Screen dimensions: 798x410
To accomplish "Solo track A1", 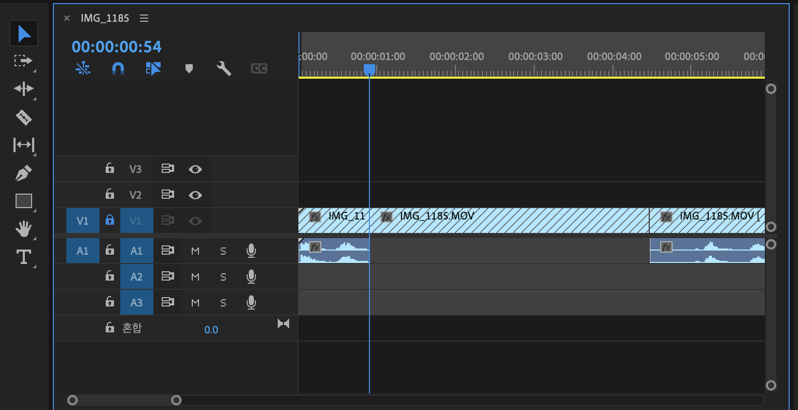I will click(x=223, y=251).
